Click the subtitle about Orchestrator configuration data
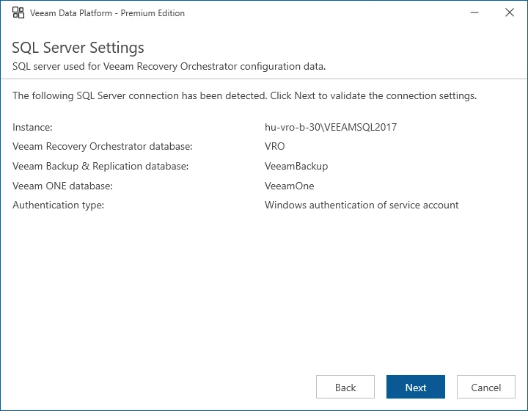The width and height of the screenshot is (528, 411). (x=169, y=67)
